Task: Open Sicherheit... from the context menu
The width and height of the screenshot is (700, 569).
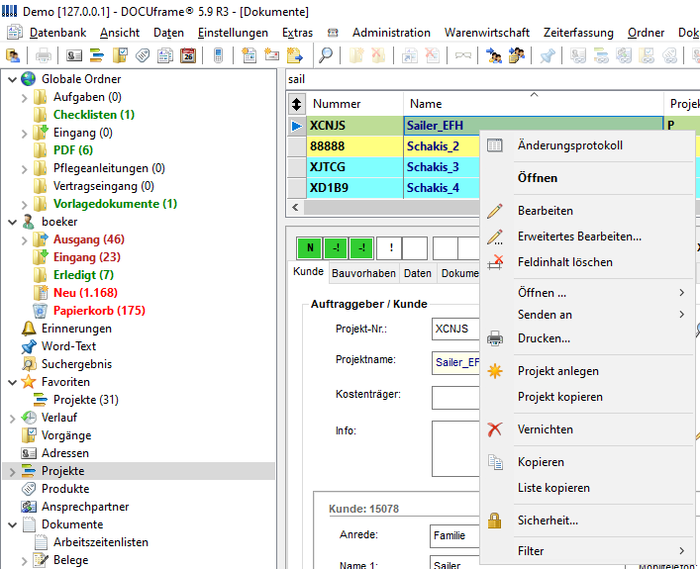Action: pyautogui.click(x=587, y=521)
